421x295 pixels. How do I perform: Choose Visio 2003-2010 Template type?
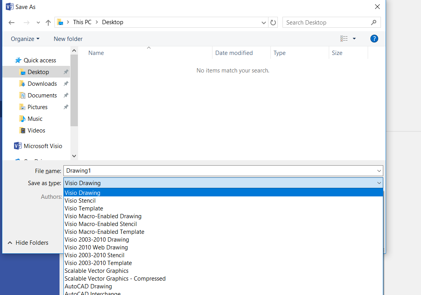223,263
